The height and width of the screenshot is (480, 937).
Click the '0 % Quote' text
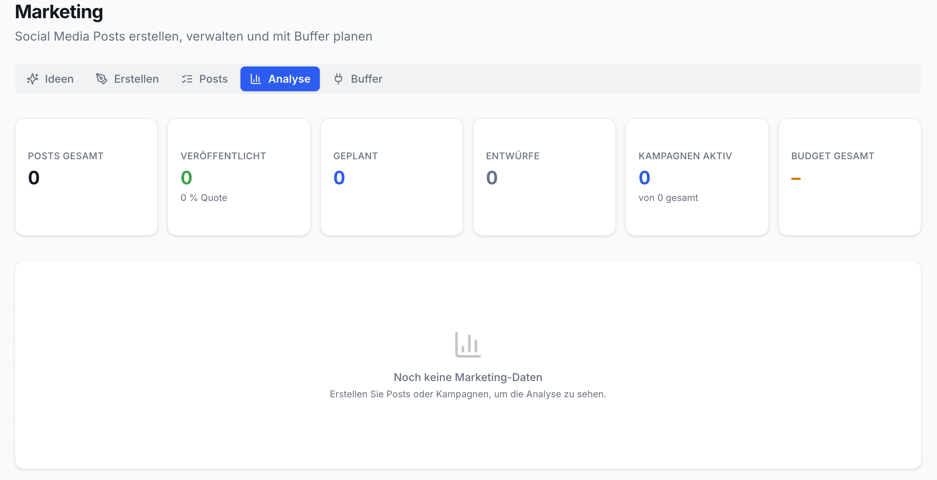(x=204, y=198)
